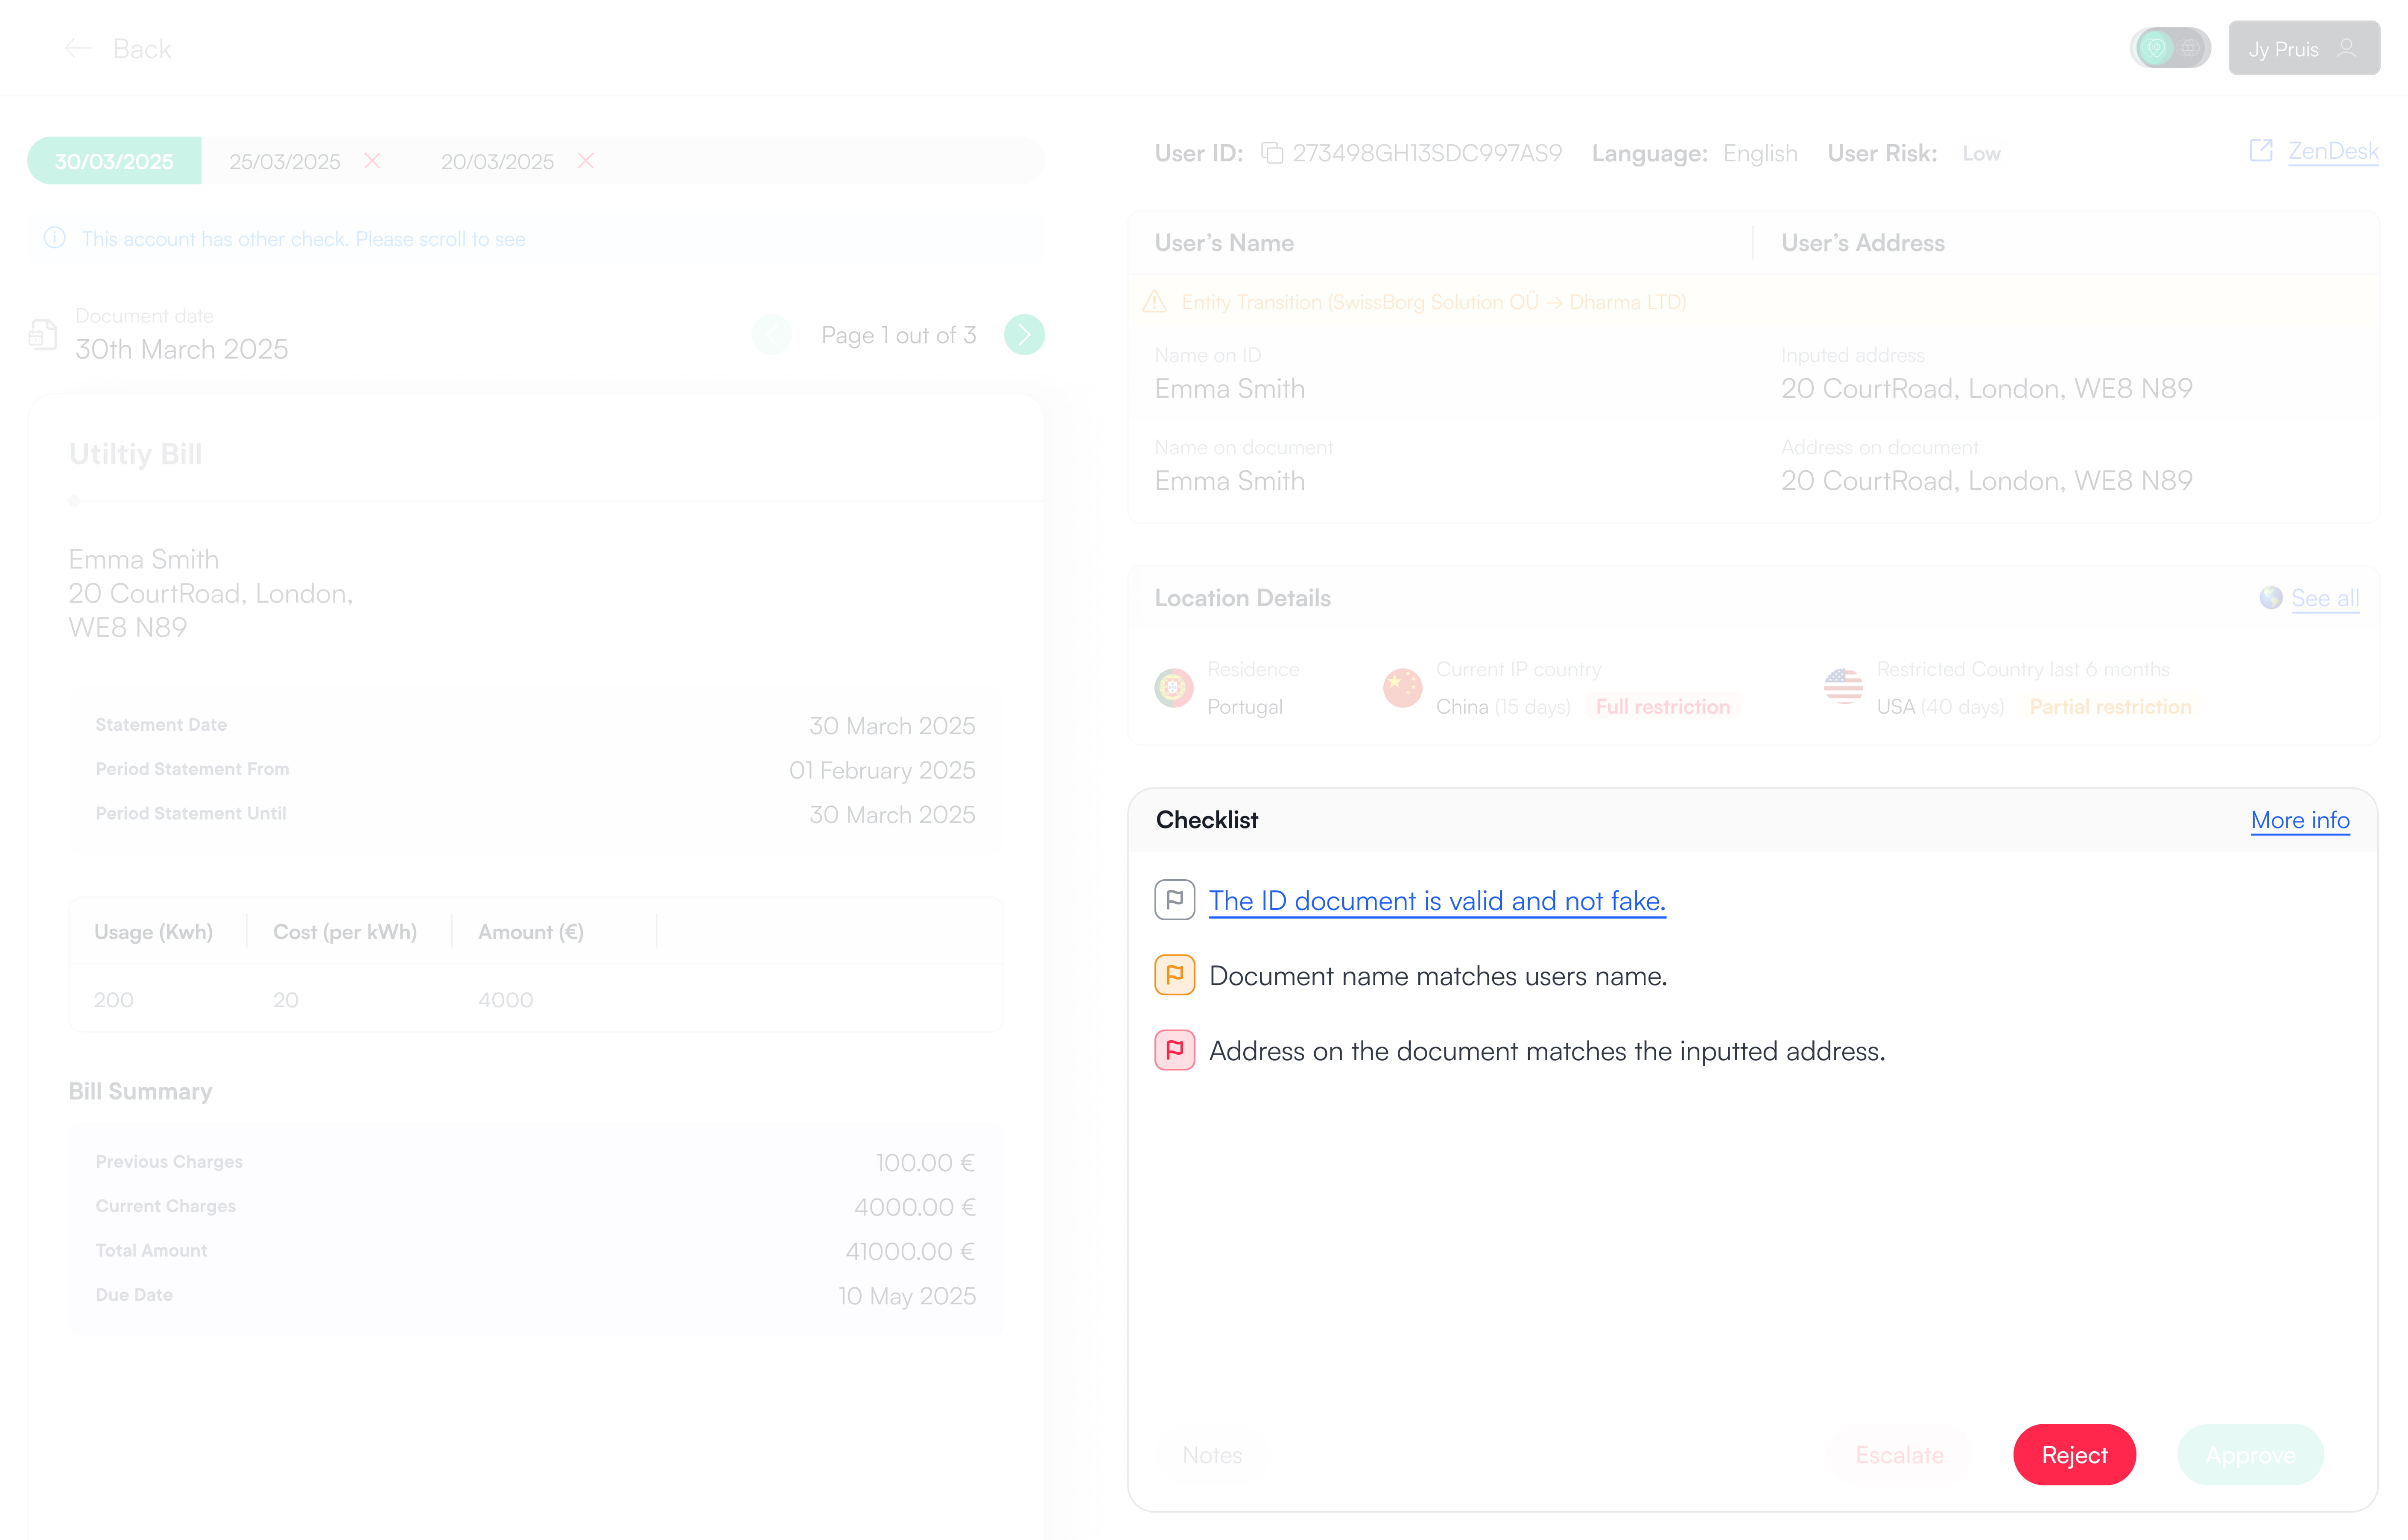Viewport: 2408px width, 1540px height.
Task: Click the China flag icon
Action: [1402, 688]
